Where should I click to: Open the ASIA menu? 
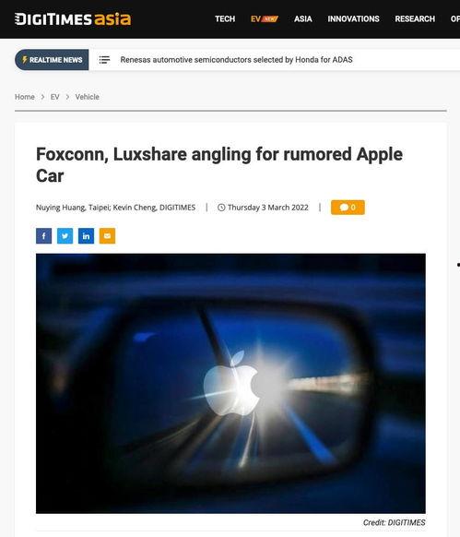coord(303,18)
